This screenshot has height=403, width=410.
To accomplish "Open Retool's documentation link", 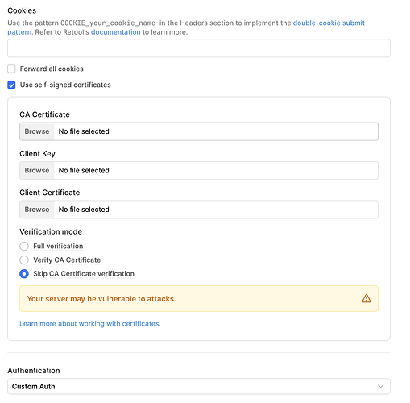I will (116, 32).
